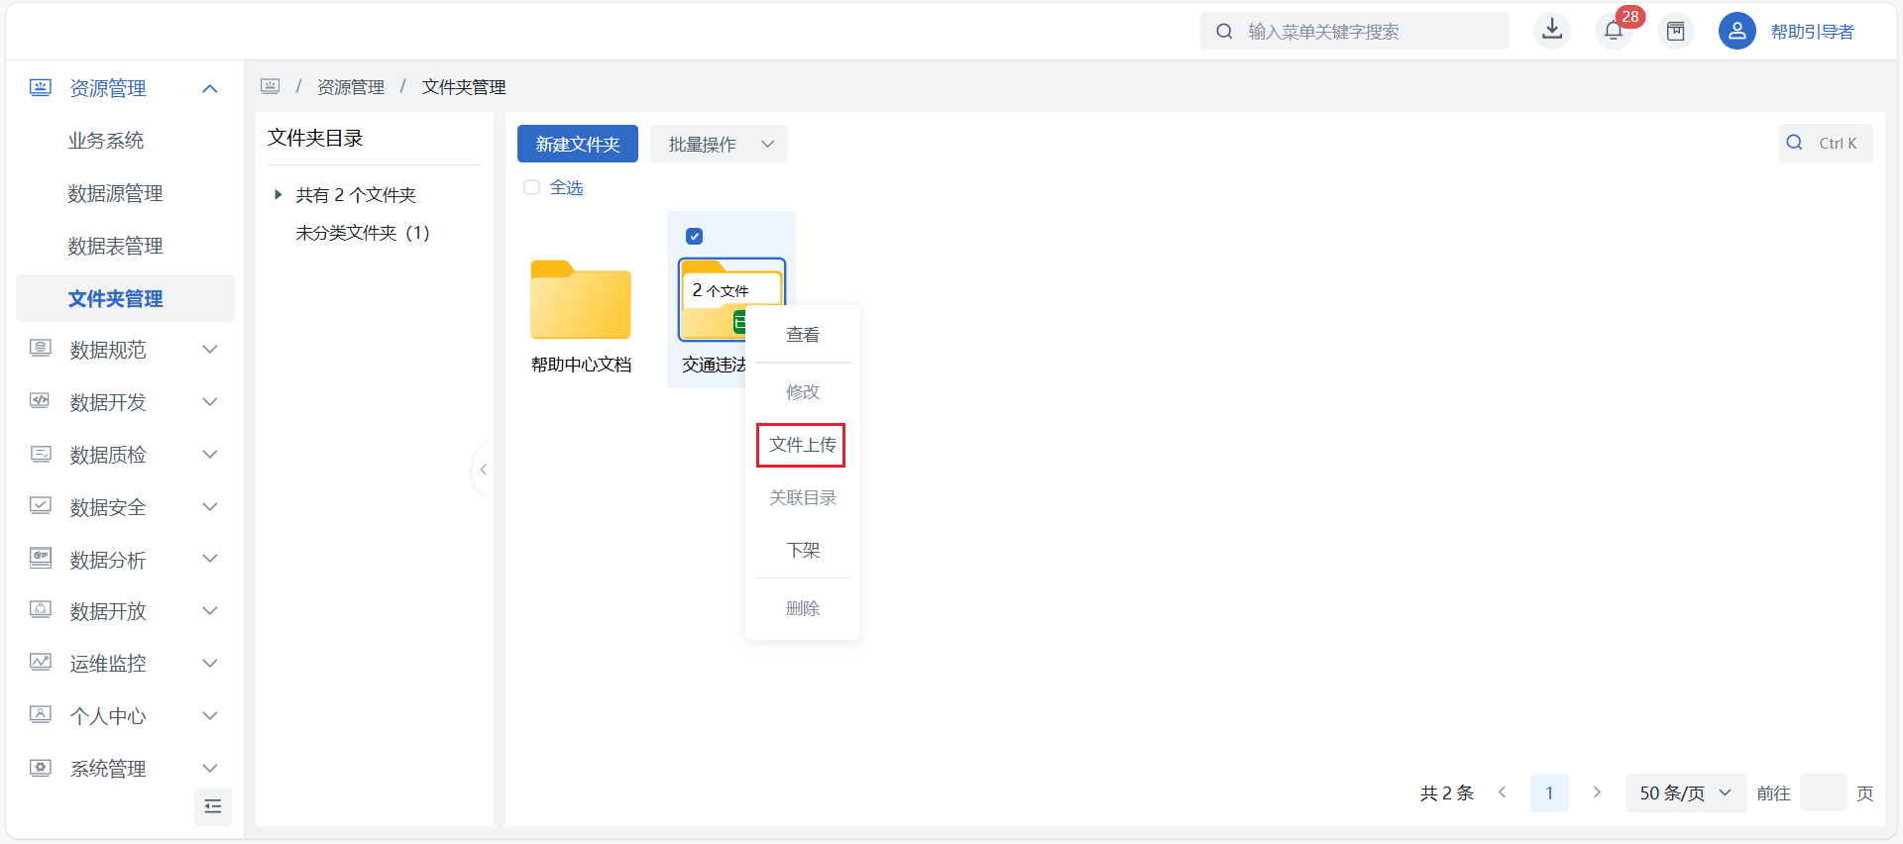Open 数据源管理 in the sidebar
This screenshot has width=1903, height=844.
click(x=115, y=193)
